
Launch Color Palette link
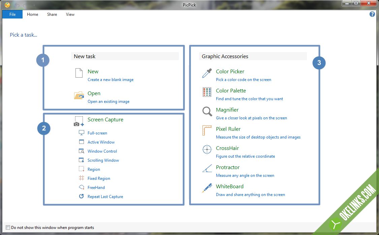coord(231,91)
